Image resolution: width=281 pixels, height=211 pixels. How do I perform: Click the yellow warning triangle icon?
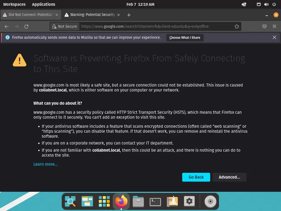pos(19,60)
